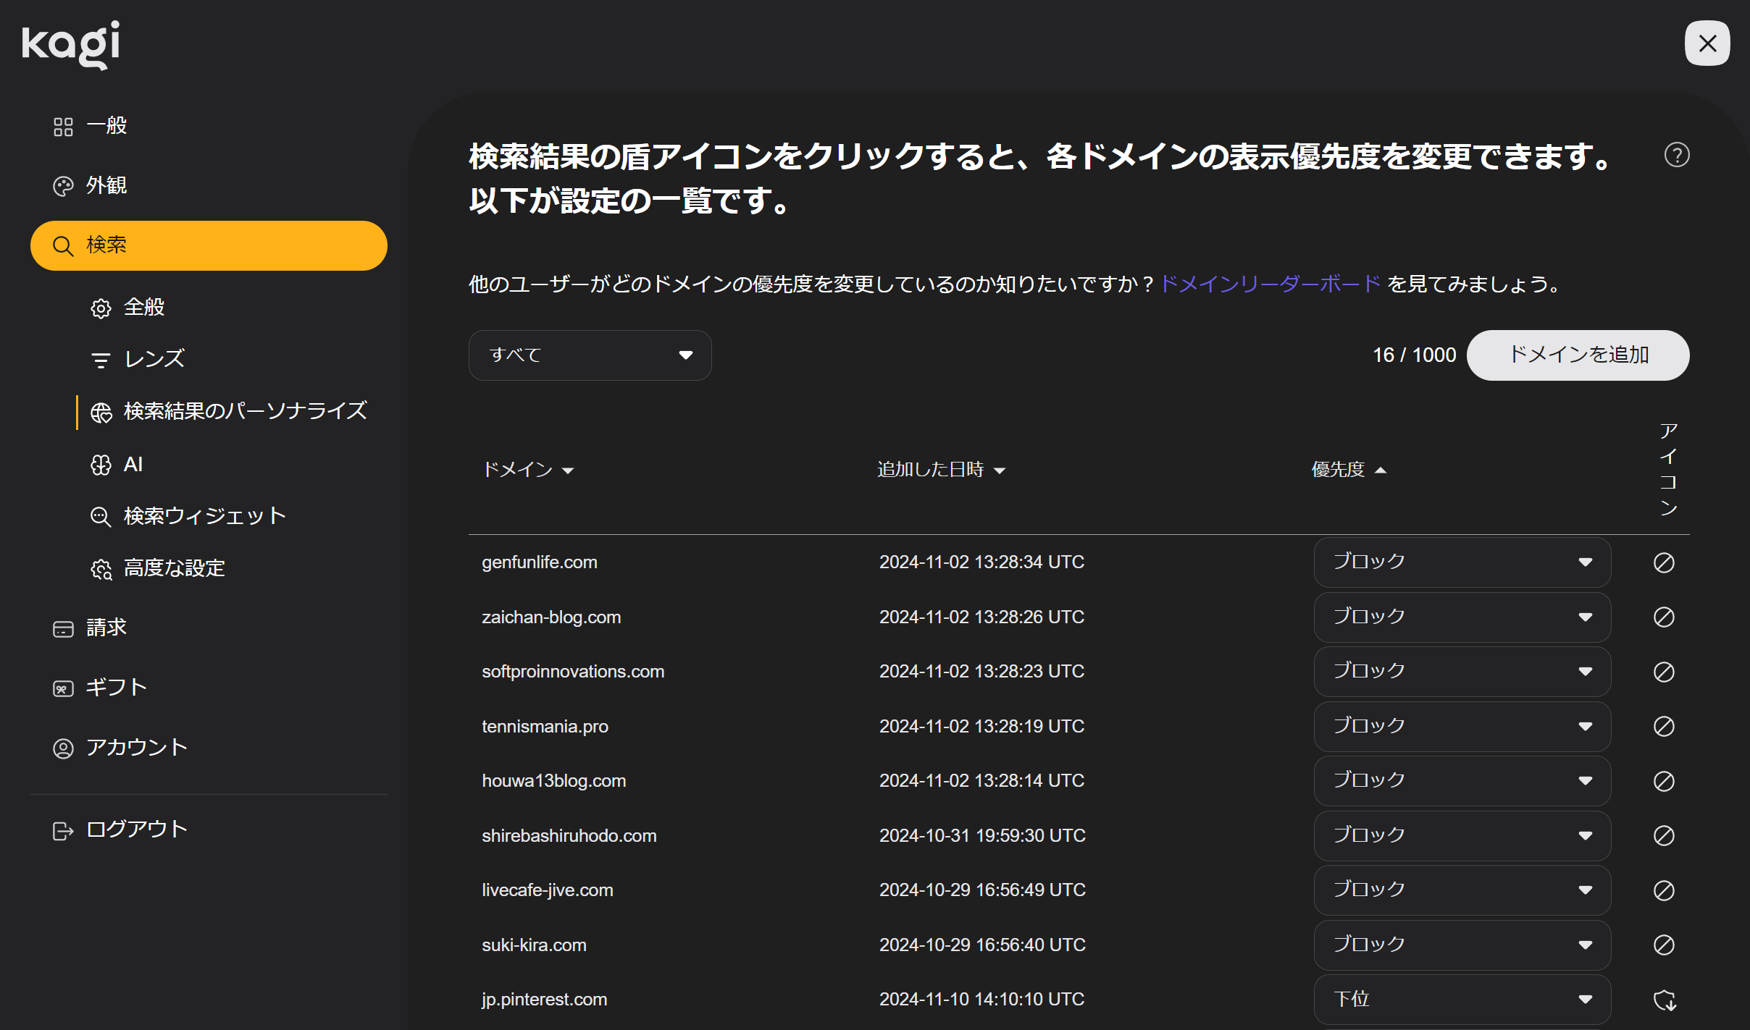The width and height of the screenshot is (1750, 1030).
Task: Sort table by ドメイン column
Action: click(x=527, y=470)
